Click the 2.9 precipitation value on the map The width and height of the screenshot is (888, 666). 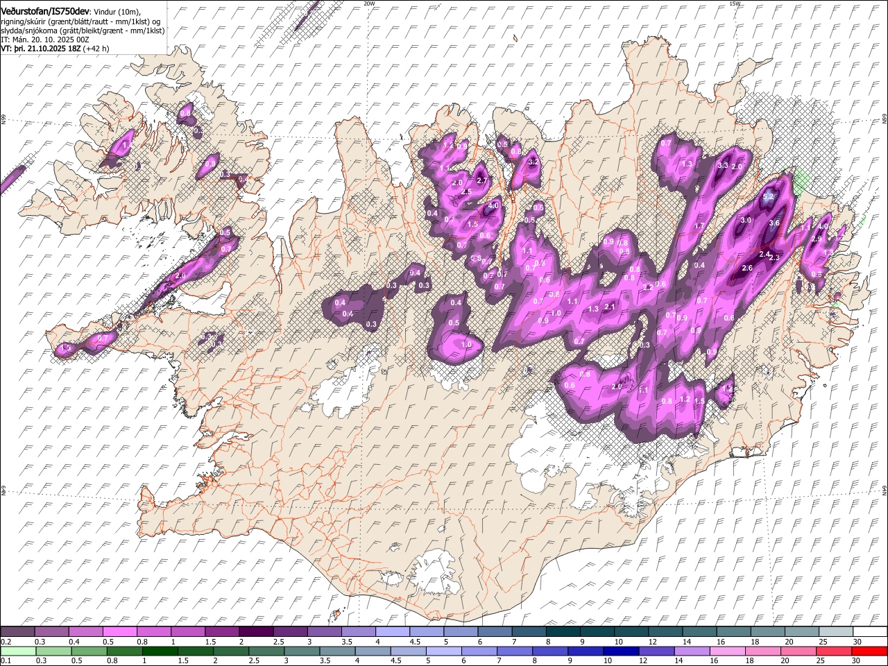[x=816, y=239]
